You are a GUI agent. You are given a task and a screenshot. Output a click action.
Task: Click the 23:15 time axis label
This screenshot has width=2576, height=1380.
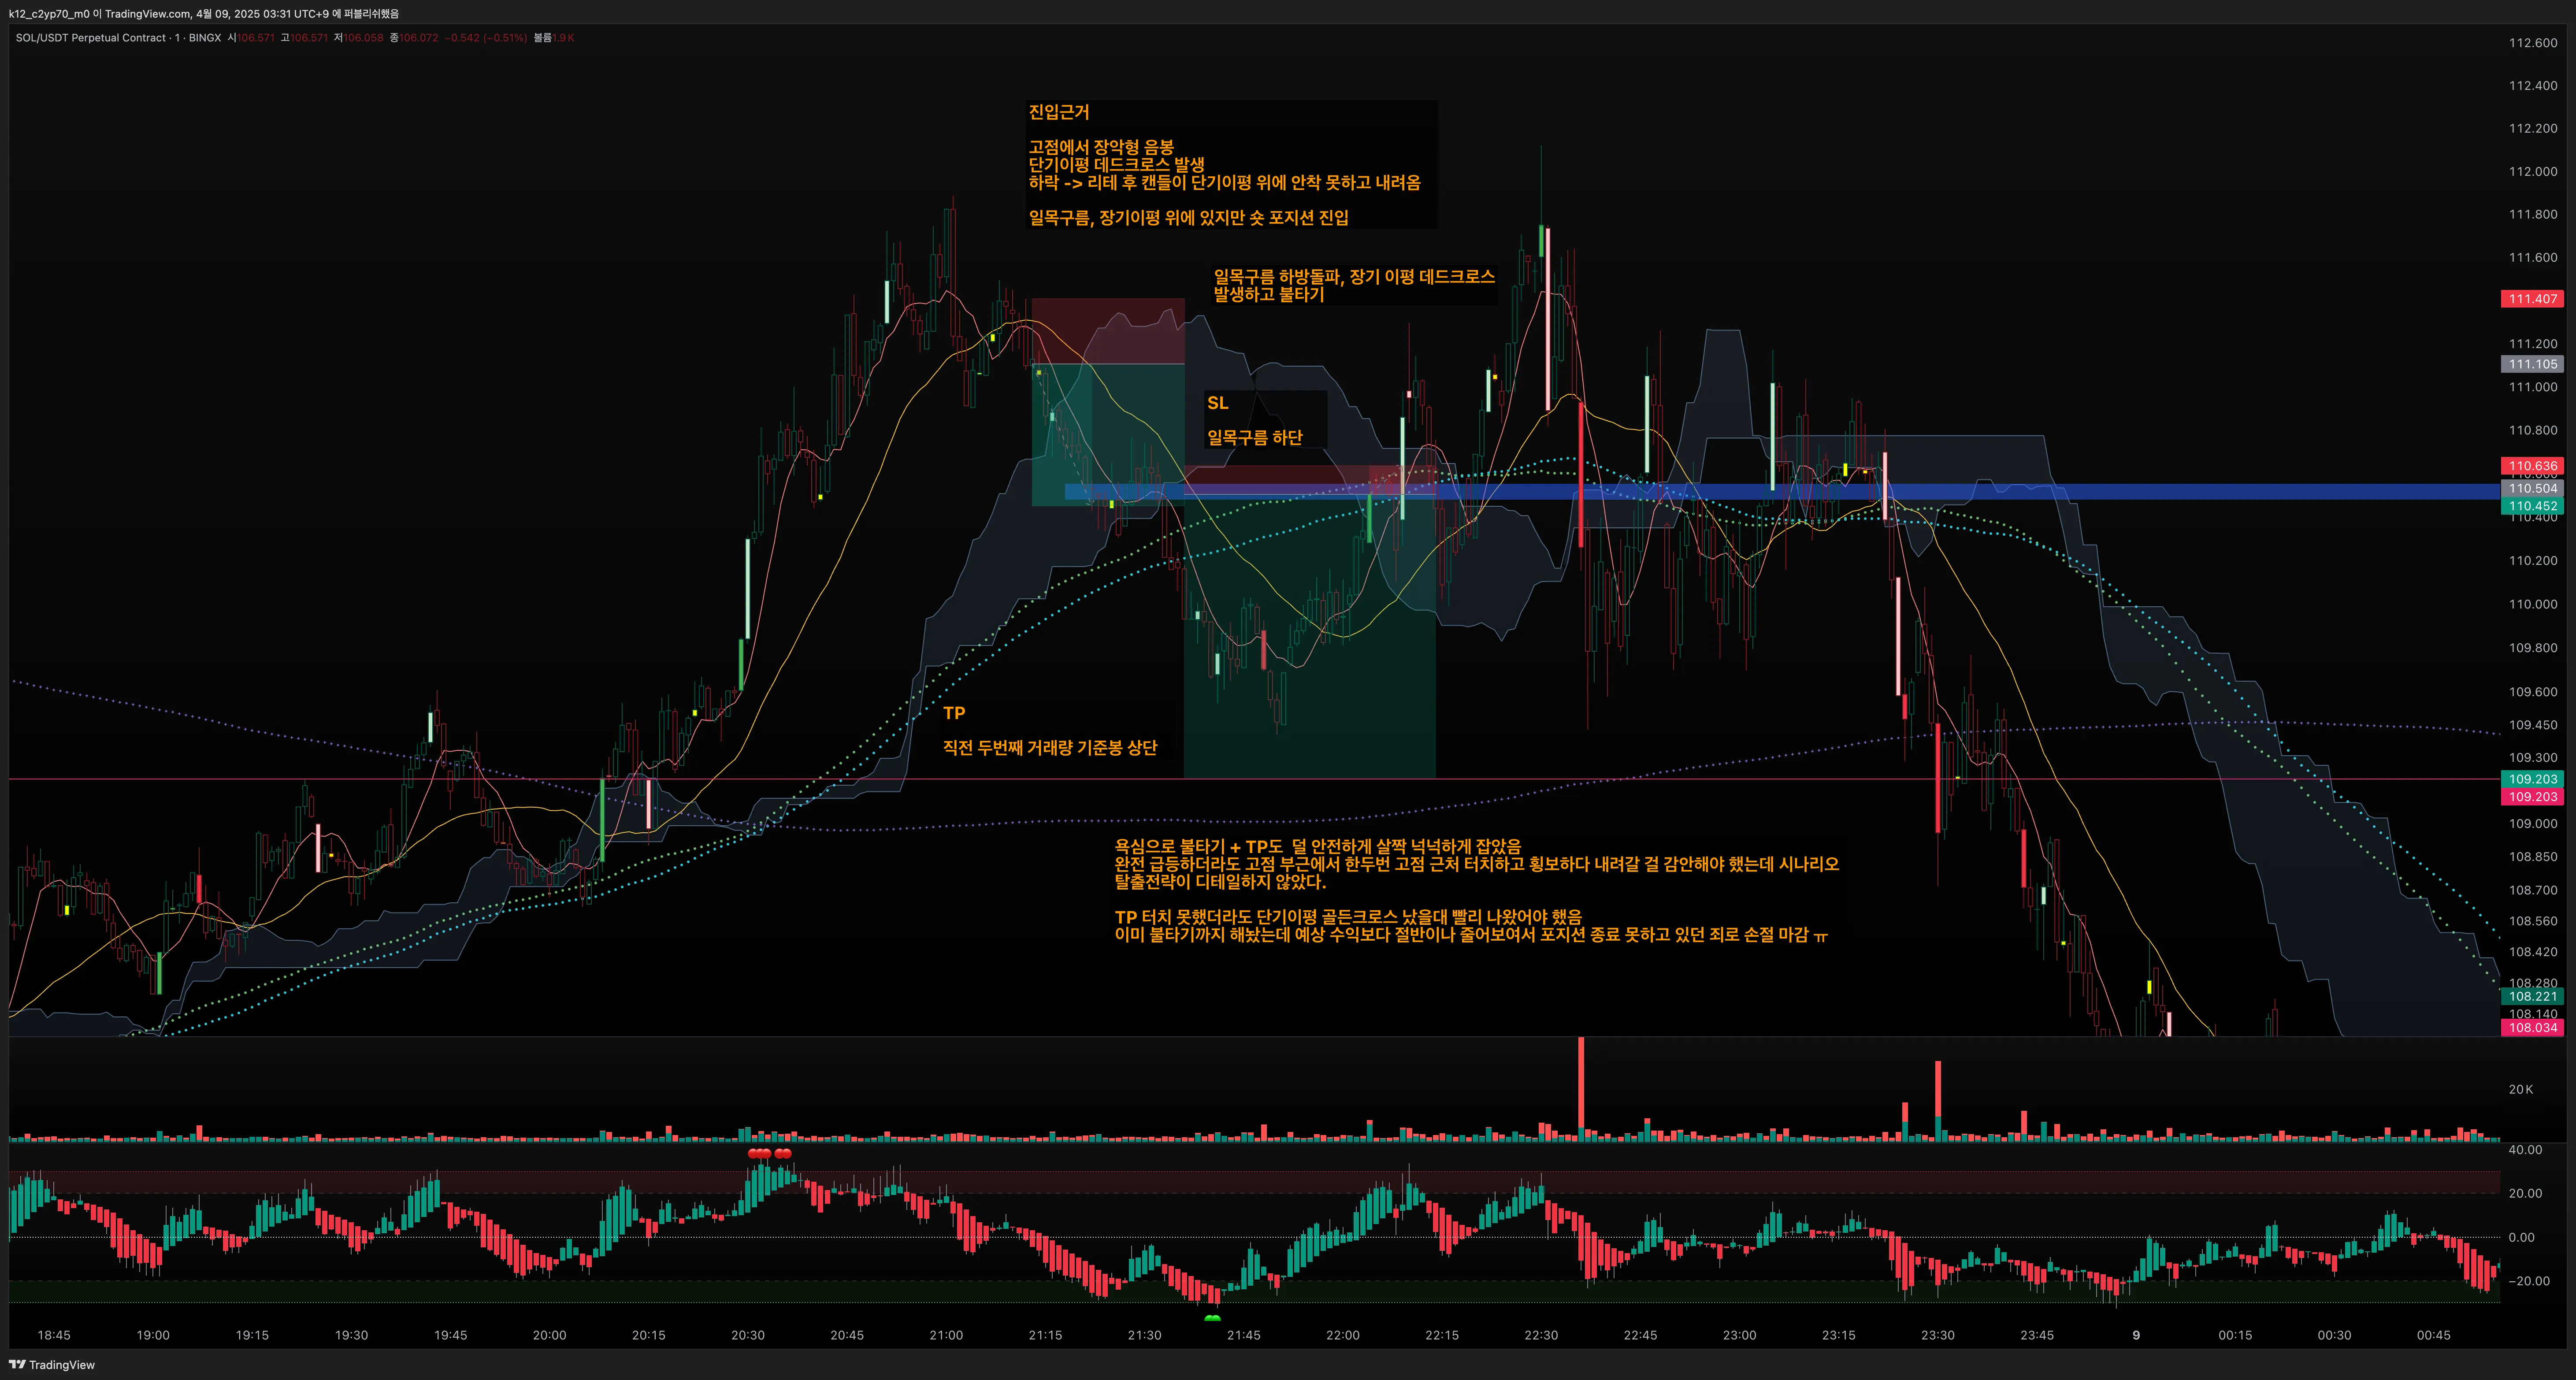pos(1838,1335)
